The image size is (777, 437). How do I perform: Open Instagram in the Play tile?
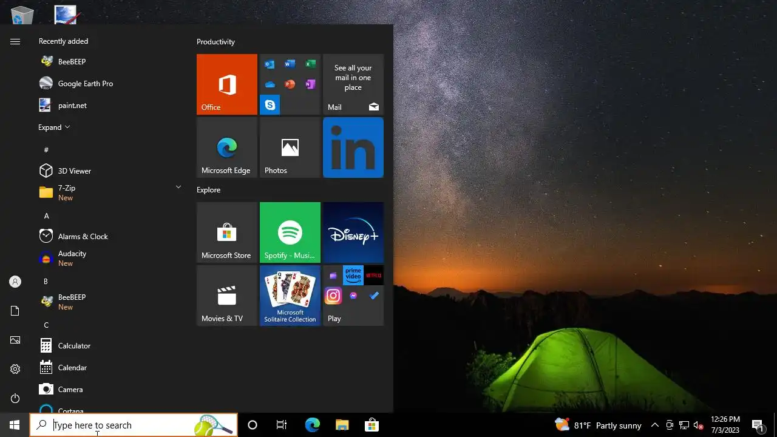point(333,296)
